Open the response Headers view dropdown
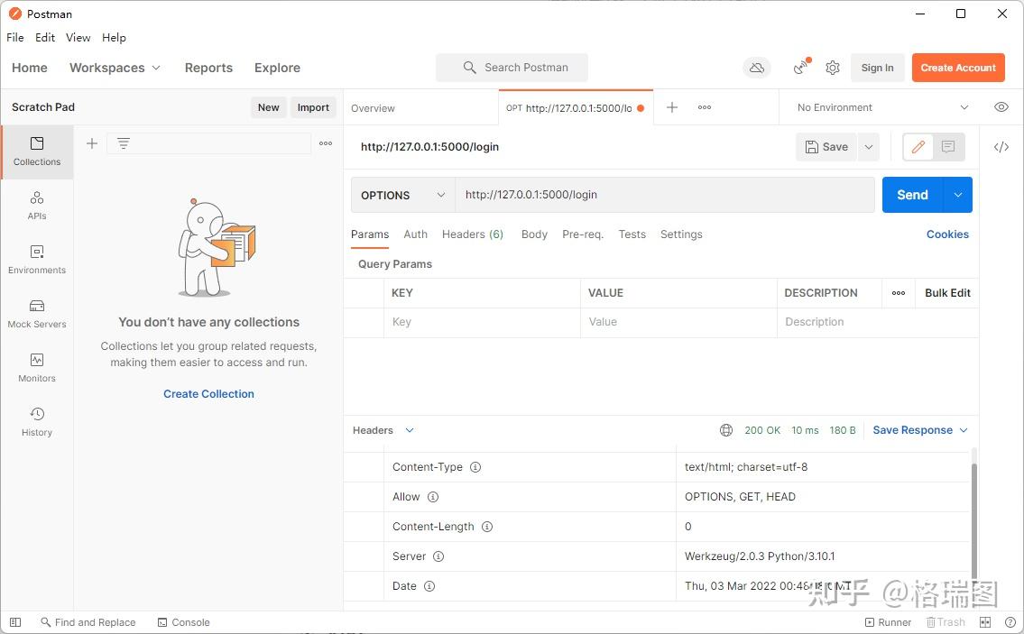Screen dimensions: 1024x634 (x=383, y=430)
